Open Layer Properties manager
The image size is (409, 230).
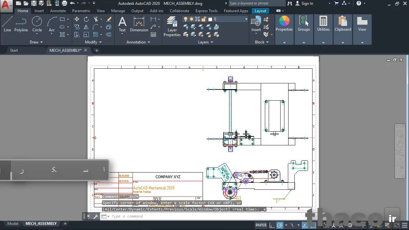(172, 27)
